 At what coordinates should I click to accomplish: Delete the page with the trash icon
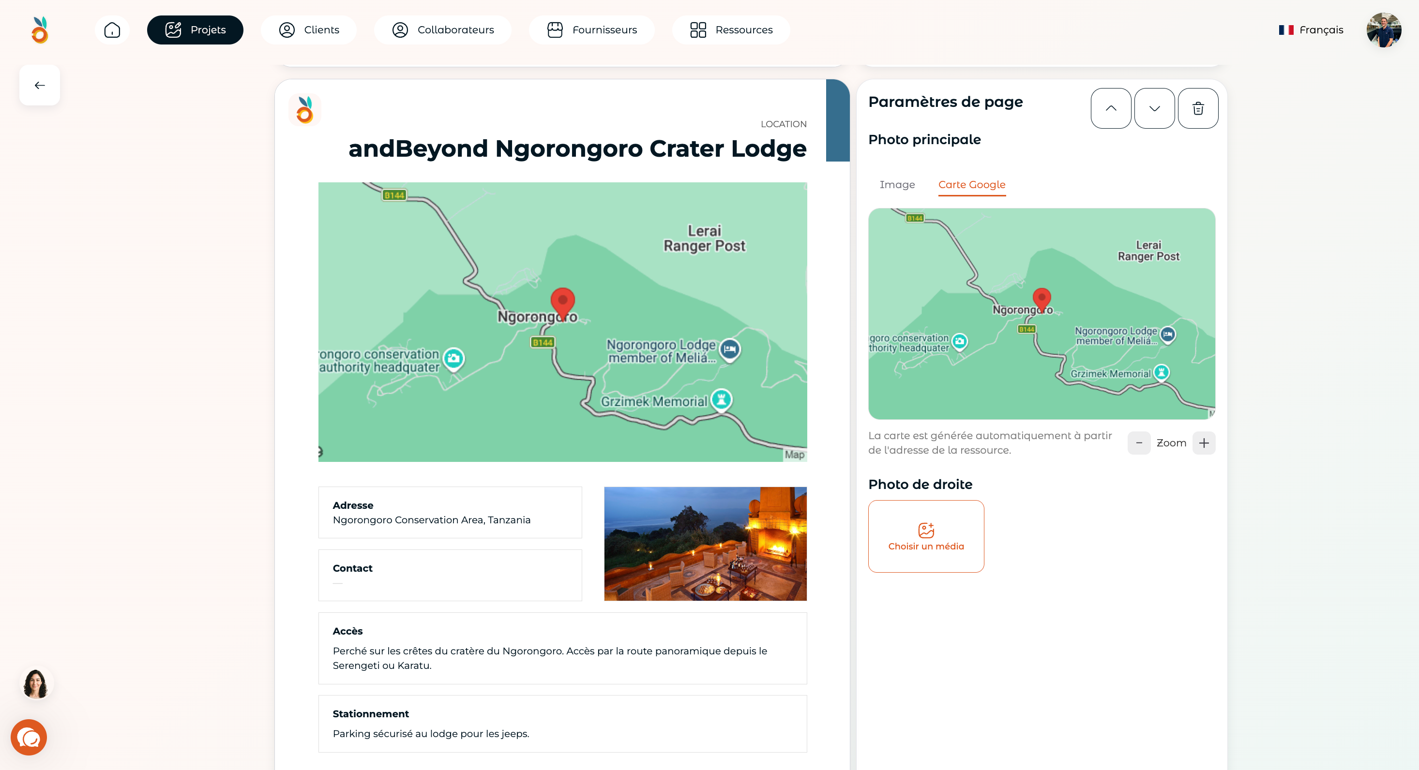click(1198, 108)
